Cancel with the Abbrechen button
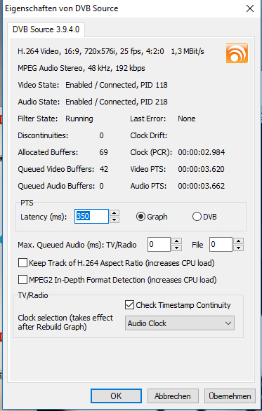The height and width of the screenshot is (411, 262). pyautogui.click(x=173, y=396)
